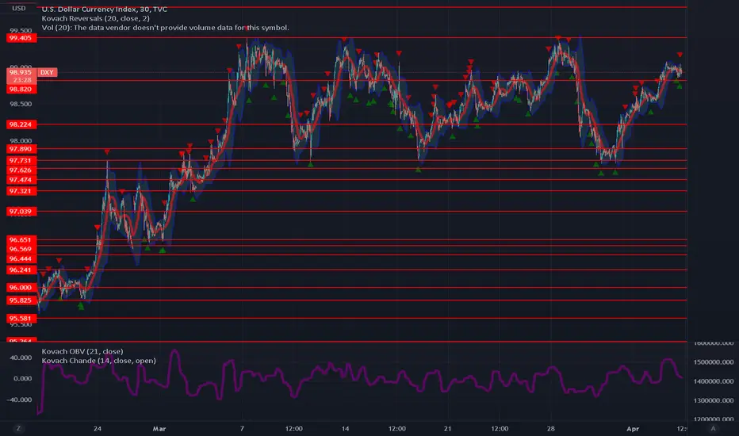Click the 28 date label on the time axis
Viewport: 739px width, 436px height.
[550, 428]
